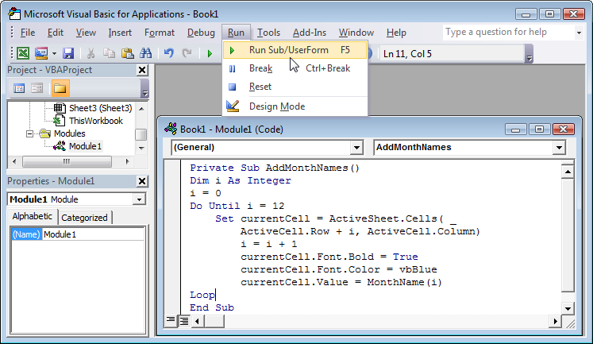The height and width of the screenshot is (344, 593).
Task: Click the View Object icon in Project pane
Action: tap(37, 88)
